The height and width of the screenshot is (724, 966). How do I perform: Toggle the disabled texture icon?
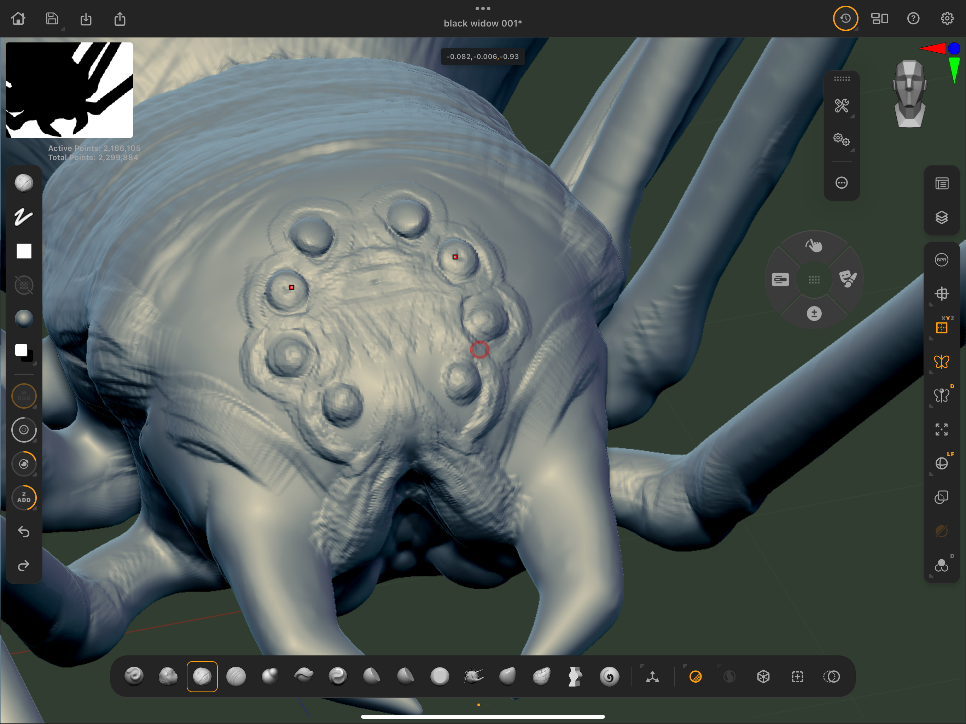[24, 285]
